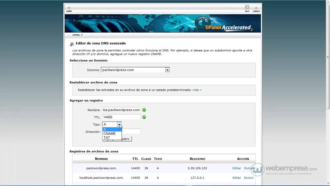Screen dimensions: 330x186
Task: Click 'Restablecer archivo de zona' heading
Action: 93,82
